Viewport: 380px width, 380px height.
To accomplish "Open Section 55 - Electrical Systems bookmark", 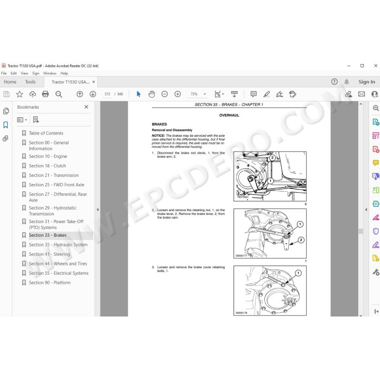I will point(59,273).
